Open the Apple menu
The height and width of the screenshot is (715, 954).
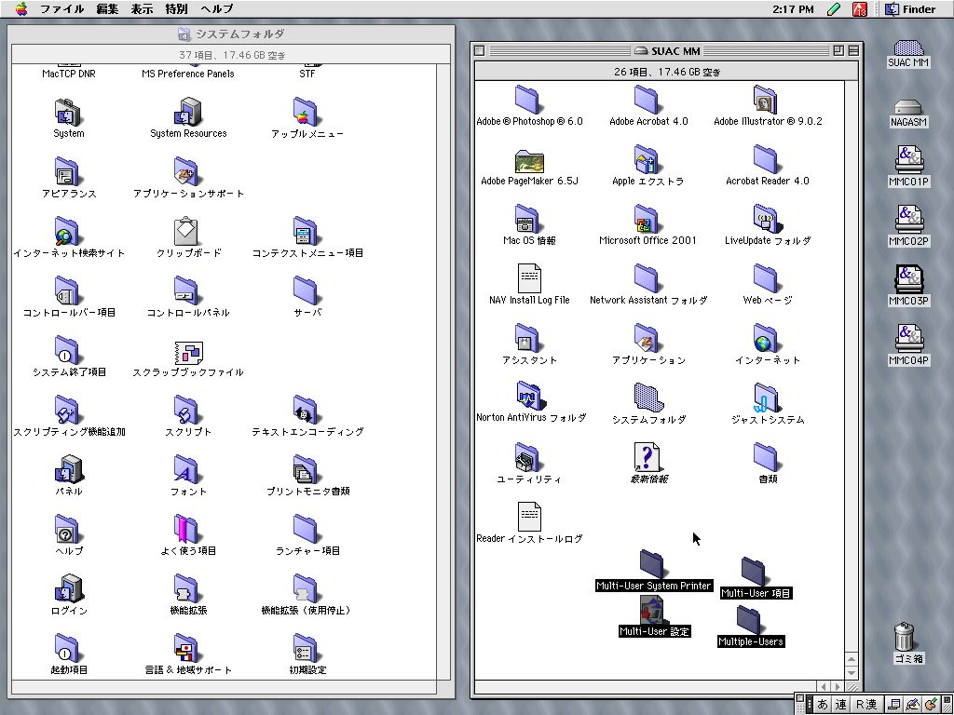pos(22,8)
